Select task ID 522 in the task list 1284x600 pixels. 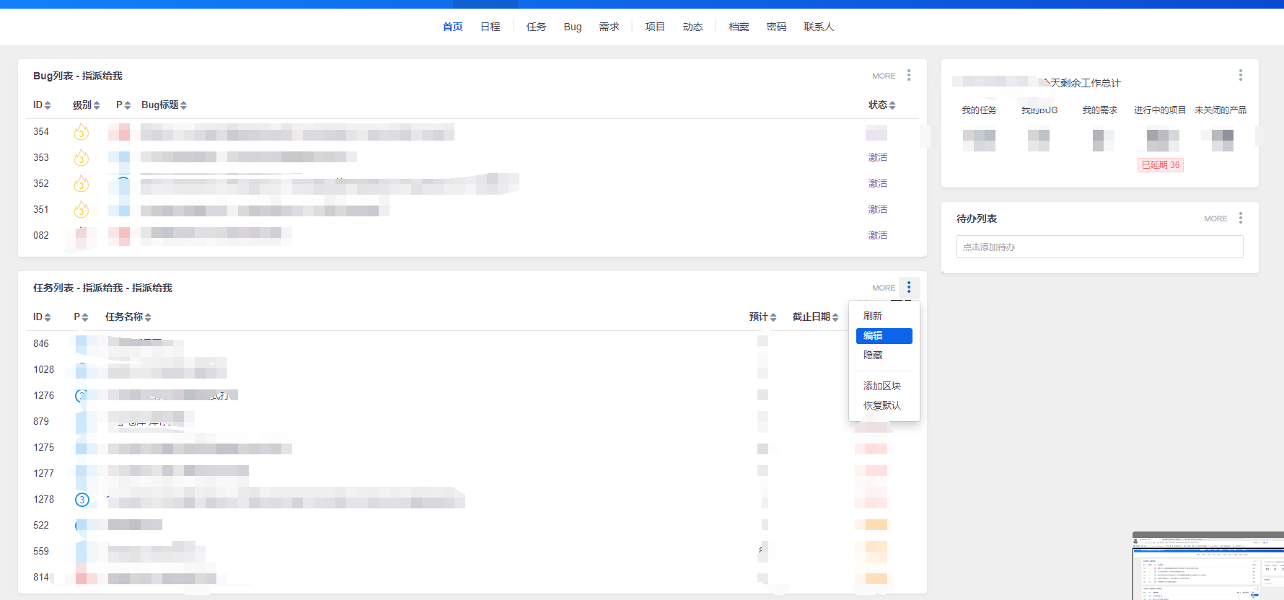click(41, 525)
